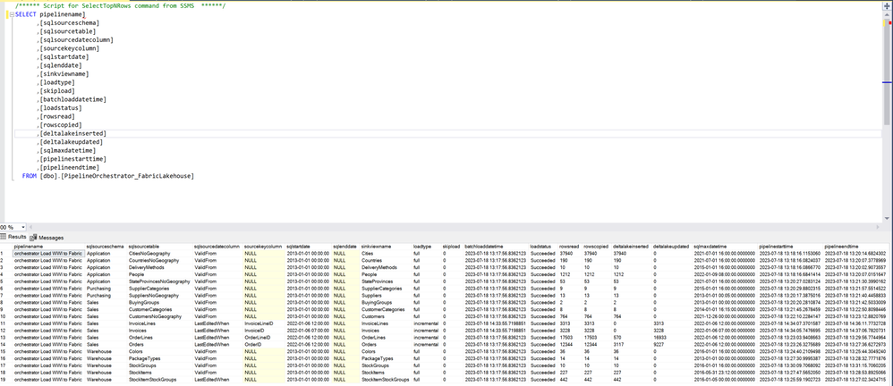
Task: Select the InvoiceLineID sourcekeycolumn cell
Action: pos(263,323)
